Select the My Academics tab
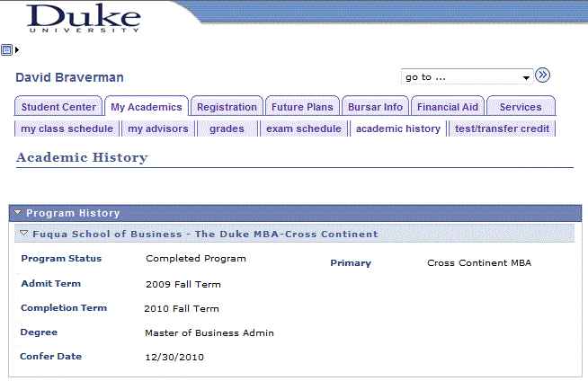The image size is (588, 381). point(147,107)
